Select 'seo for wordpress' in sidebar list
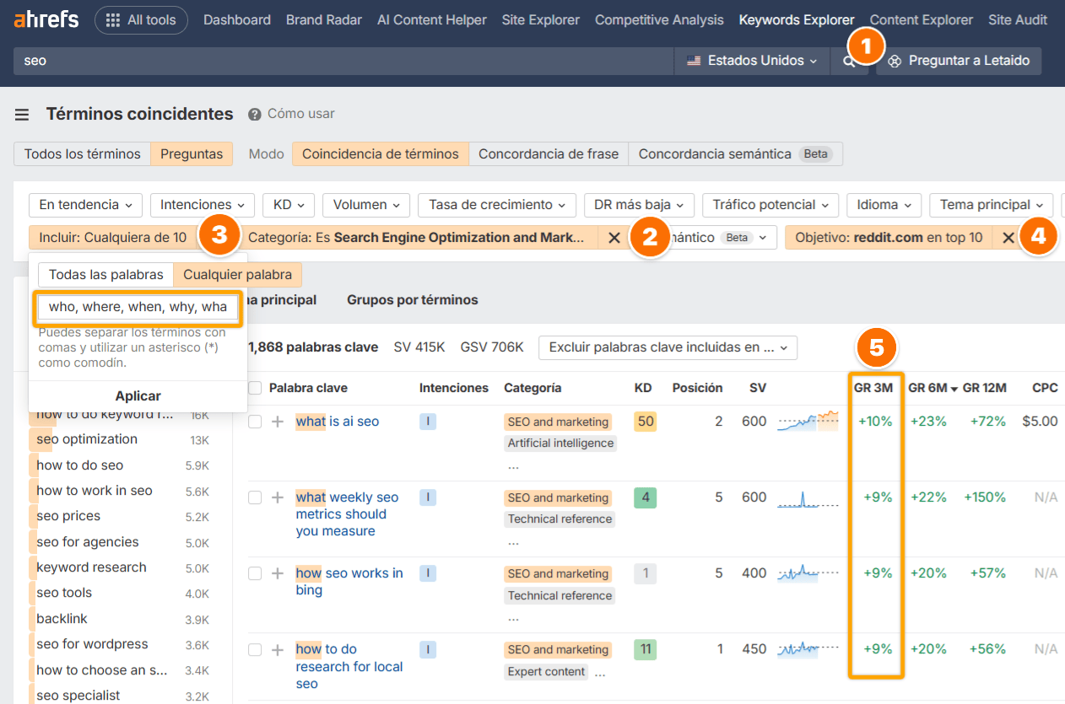This screenshot has width=1065, height=704. tap(92, 644)
